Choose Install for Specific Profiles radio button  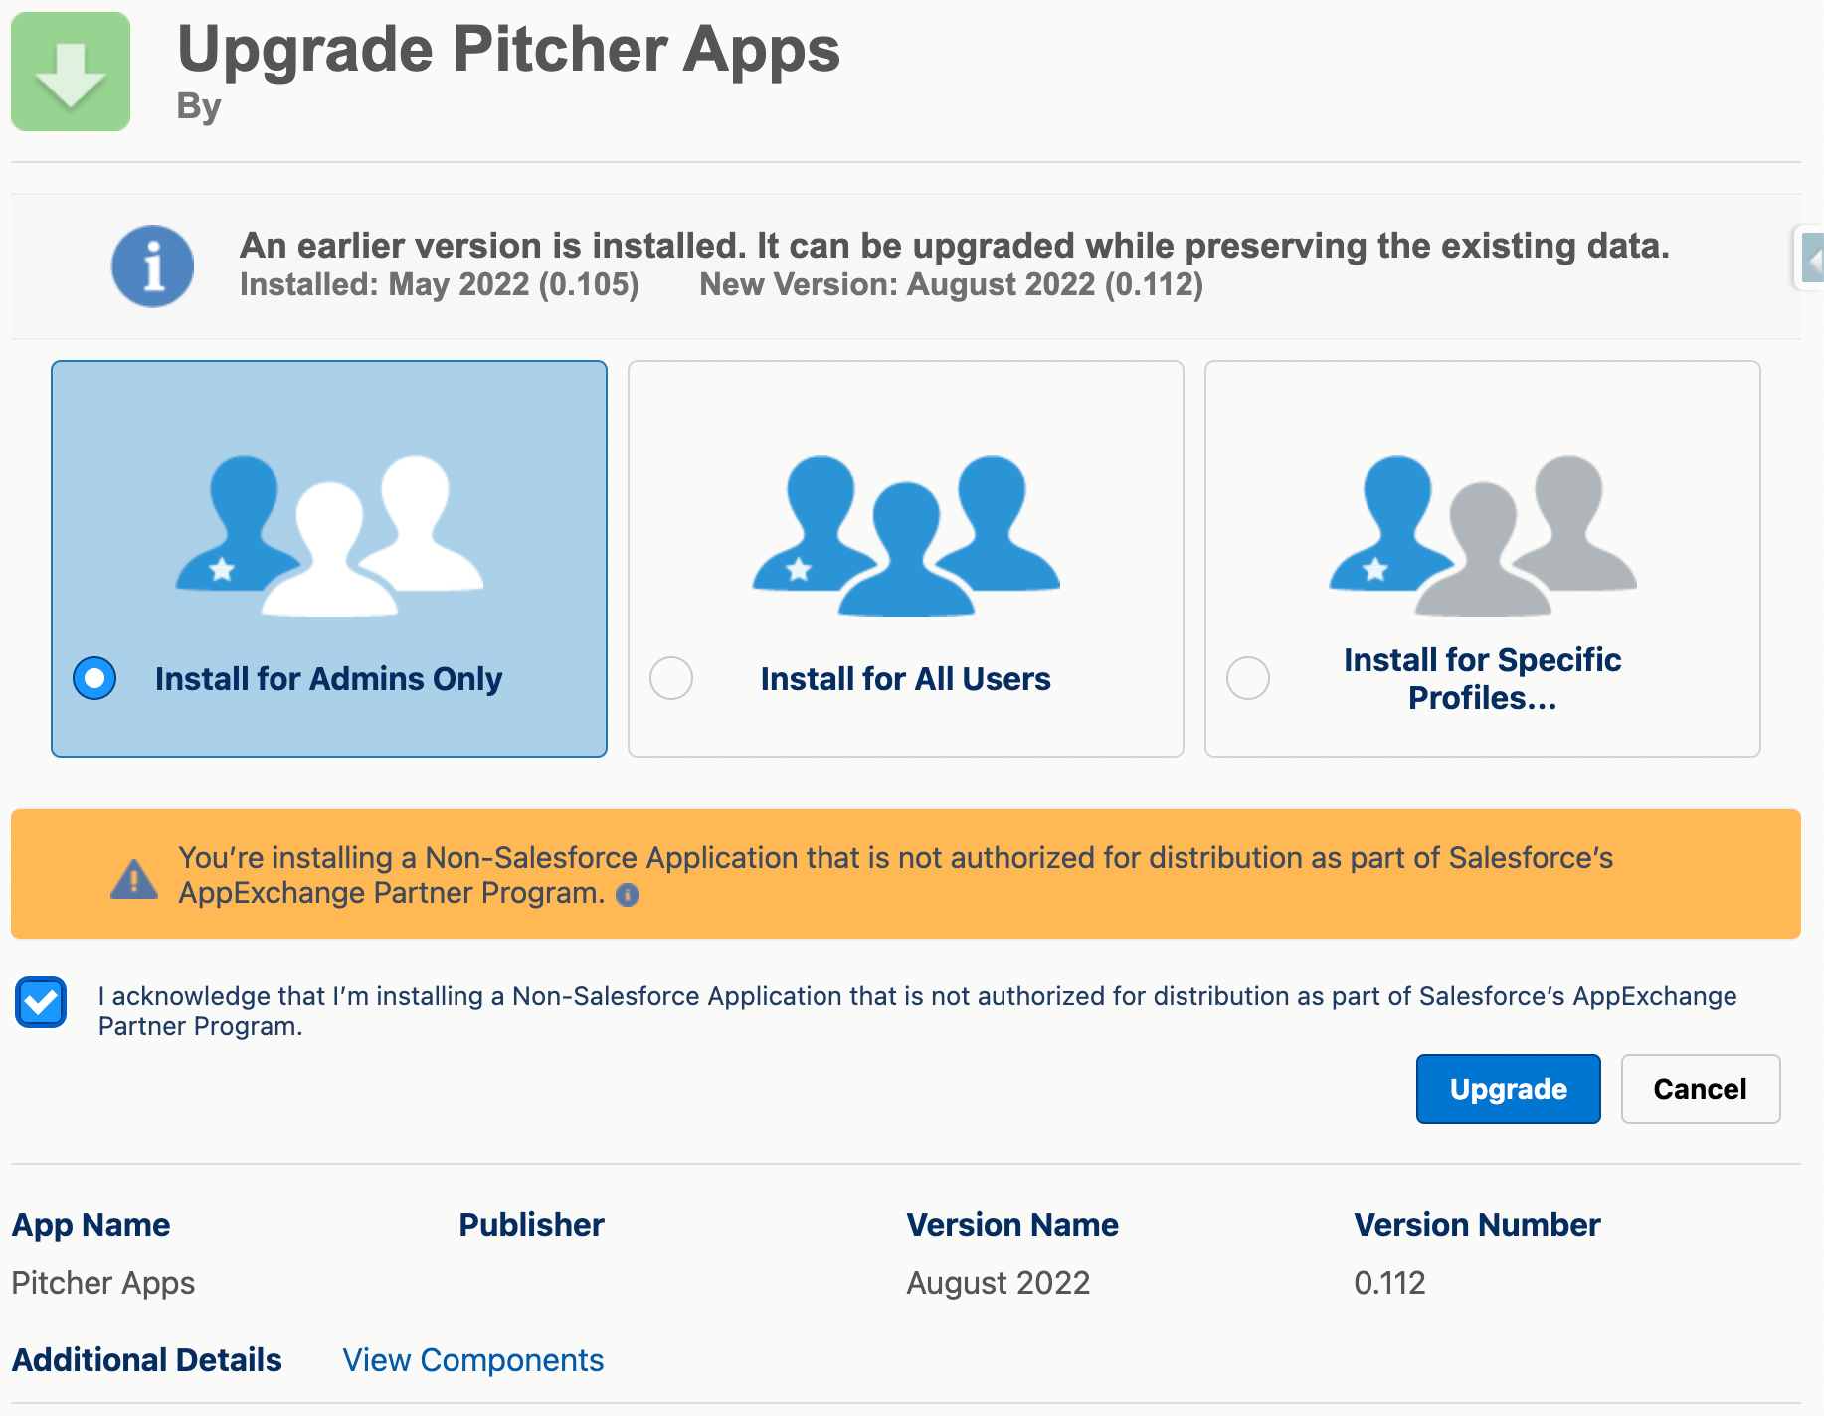(x=1248, y=679)
